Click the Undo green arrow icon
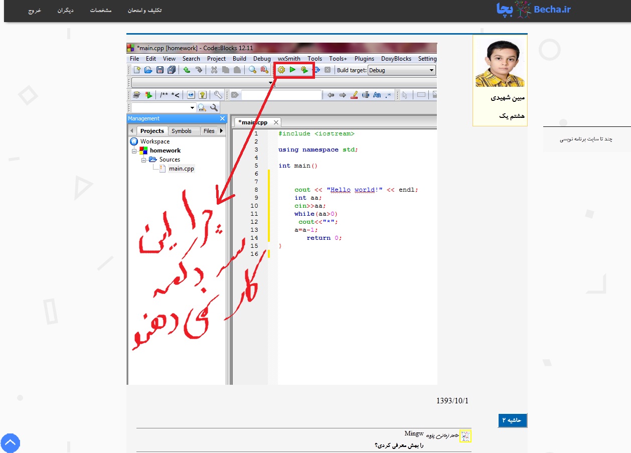 coord(187,70)
